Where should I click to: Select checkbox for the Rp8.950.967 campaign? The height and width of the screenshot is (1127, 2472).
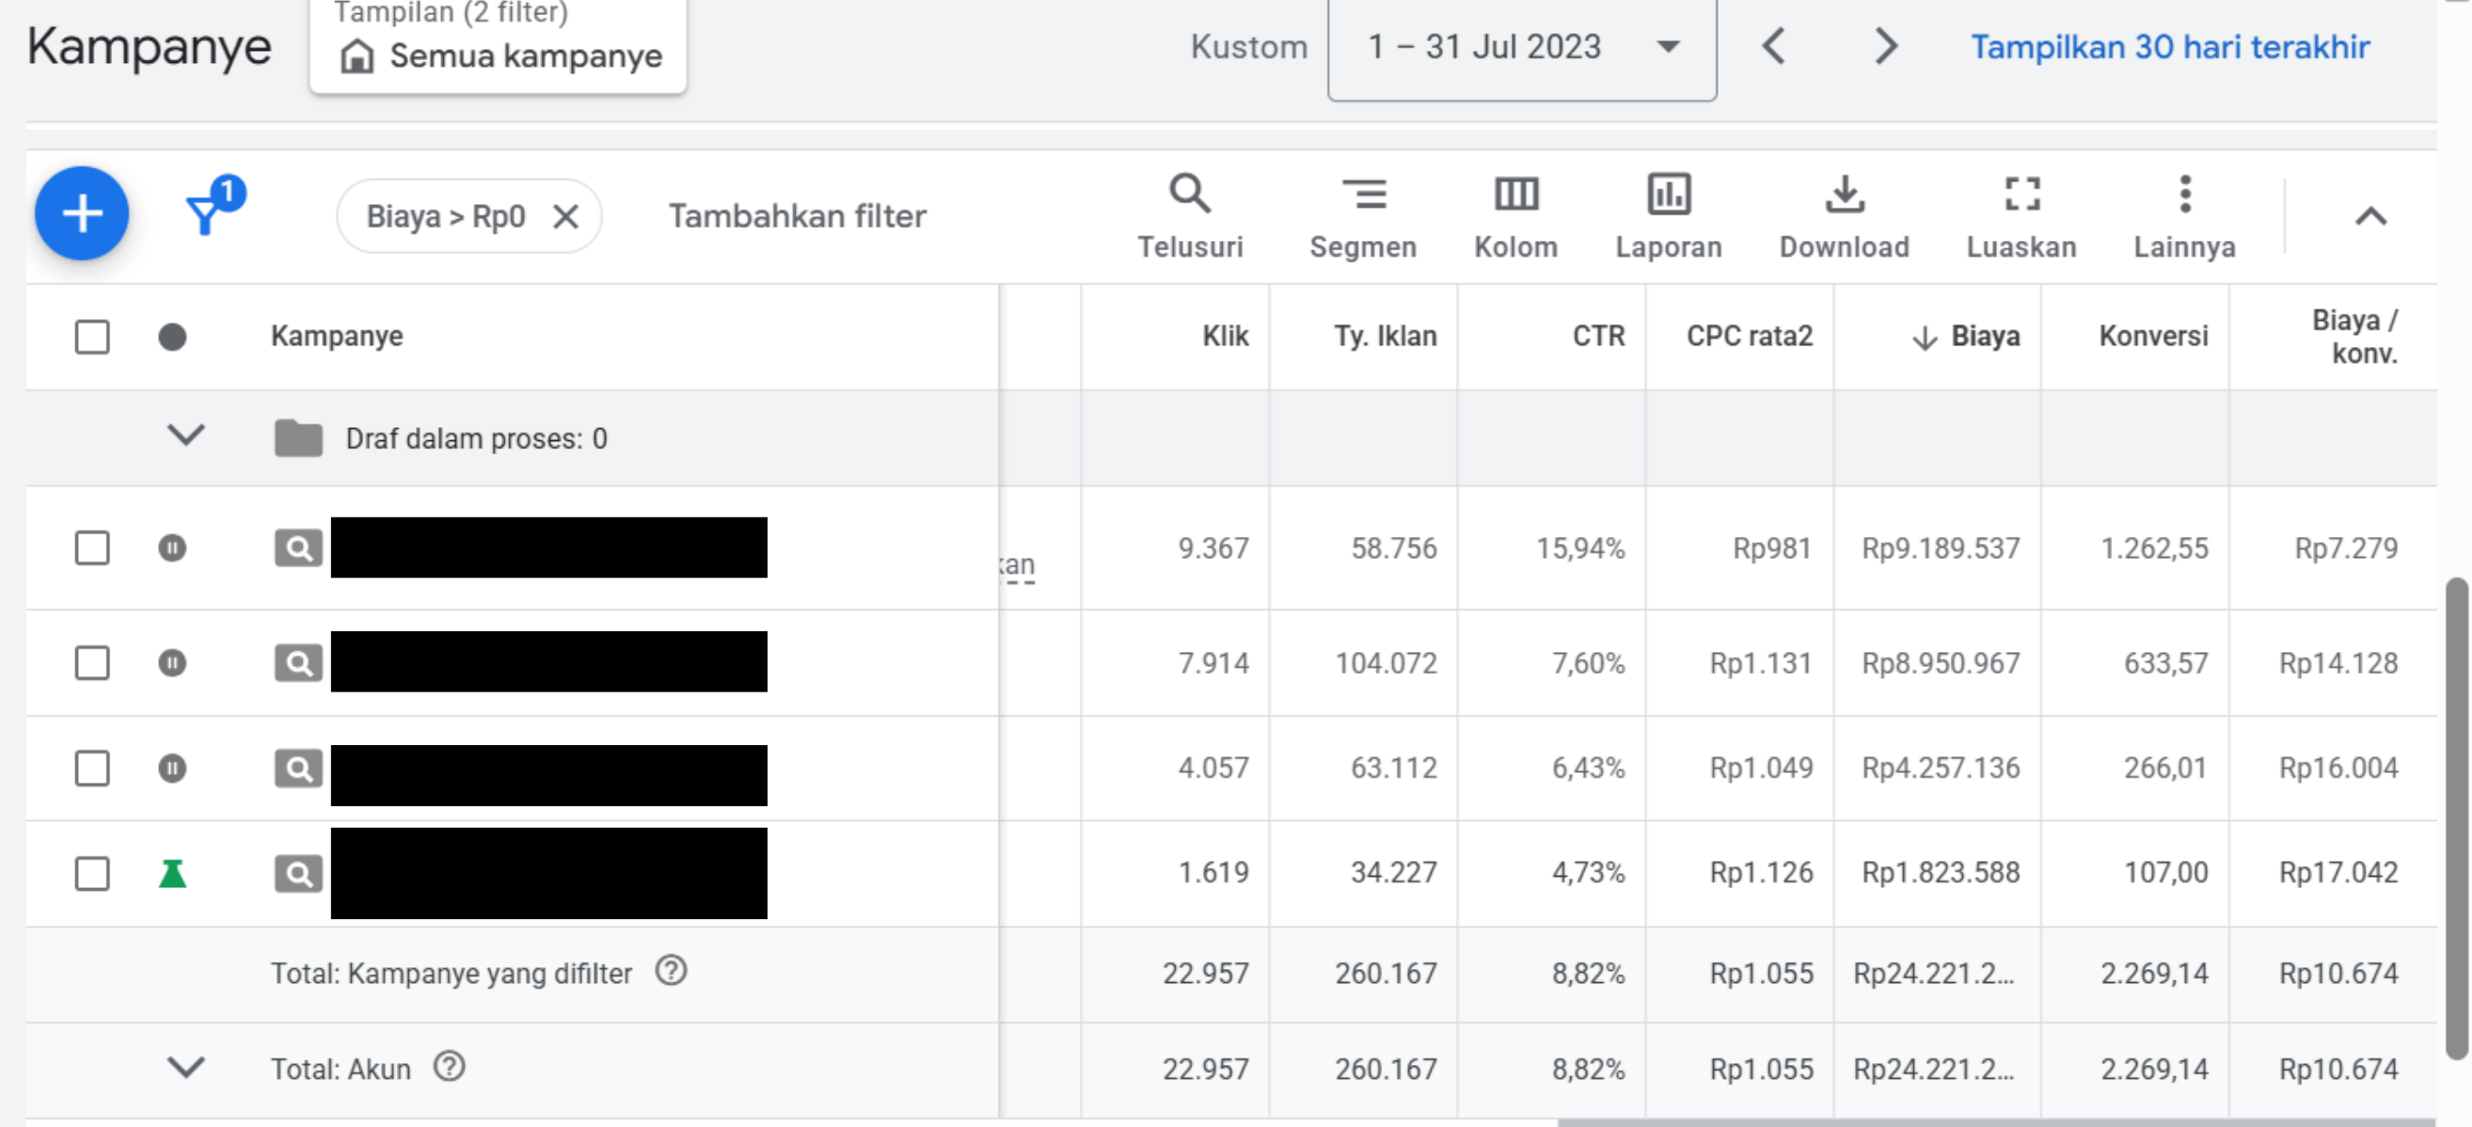click(x=92, y=662)
